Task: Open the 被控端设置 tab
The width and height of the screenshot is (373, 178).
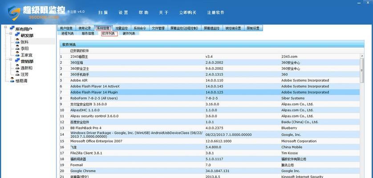Action: coord(233,28)
